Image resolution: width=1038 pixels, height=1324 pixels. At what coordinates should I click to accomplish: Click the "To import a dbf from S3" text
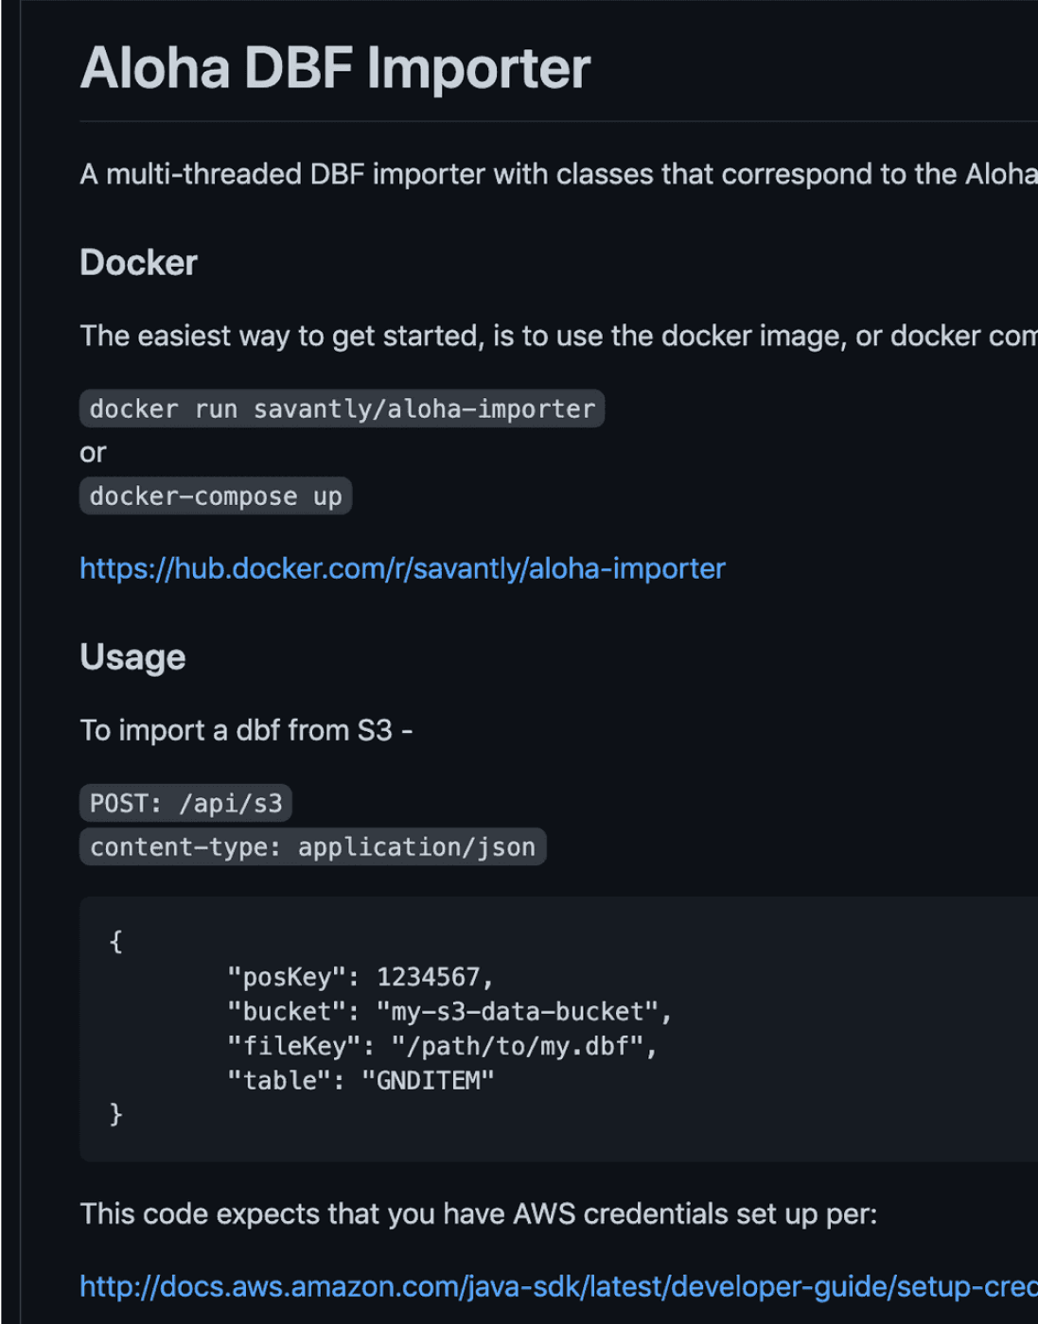tap(246, 730)
